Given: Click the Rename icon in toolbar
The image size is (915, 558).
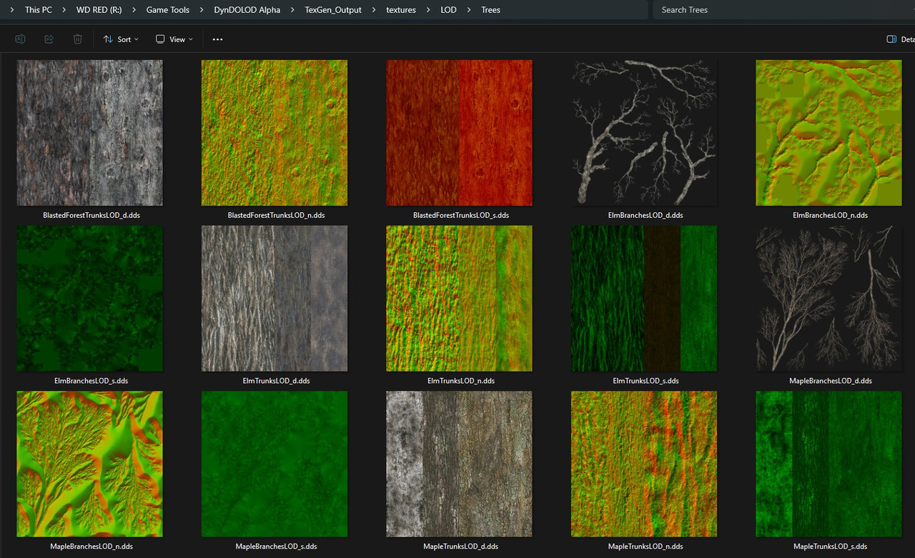Looking at the screenshot, I should (x=20, y=39).
